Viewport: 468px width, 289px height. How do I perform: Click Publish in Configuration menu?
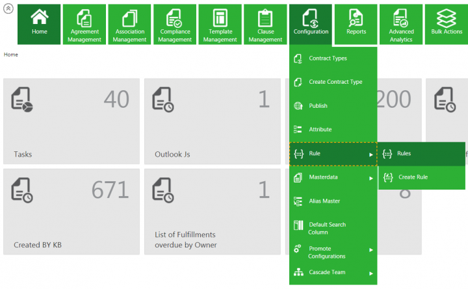coord(318,106)
